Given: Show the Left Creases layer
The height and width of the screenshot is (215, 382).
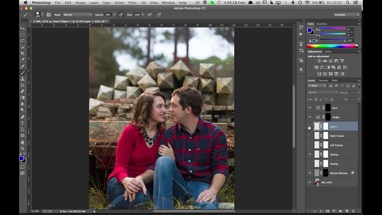Looking at the screenshot, I should (x=310, y=145).
